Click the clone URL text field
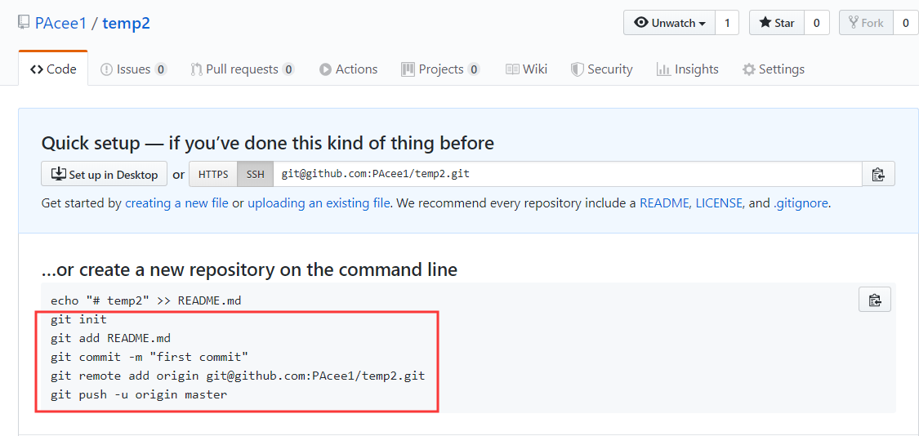This screenshot has width=919, height=436. pos(568,174)
